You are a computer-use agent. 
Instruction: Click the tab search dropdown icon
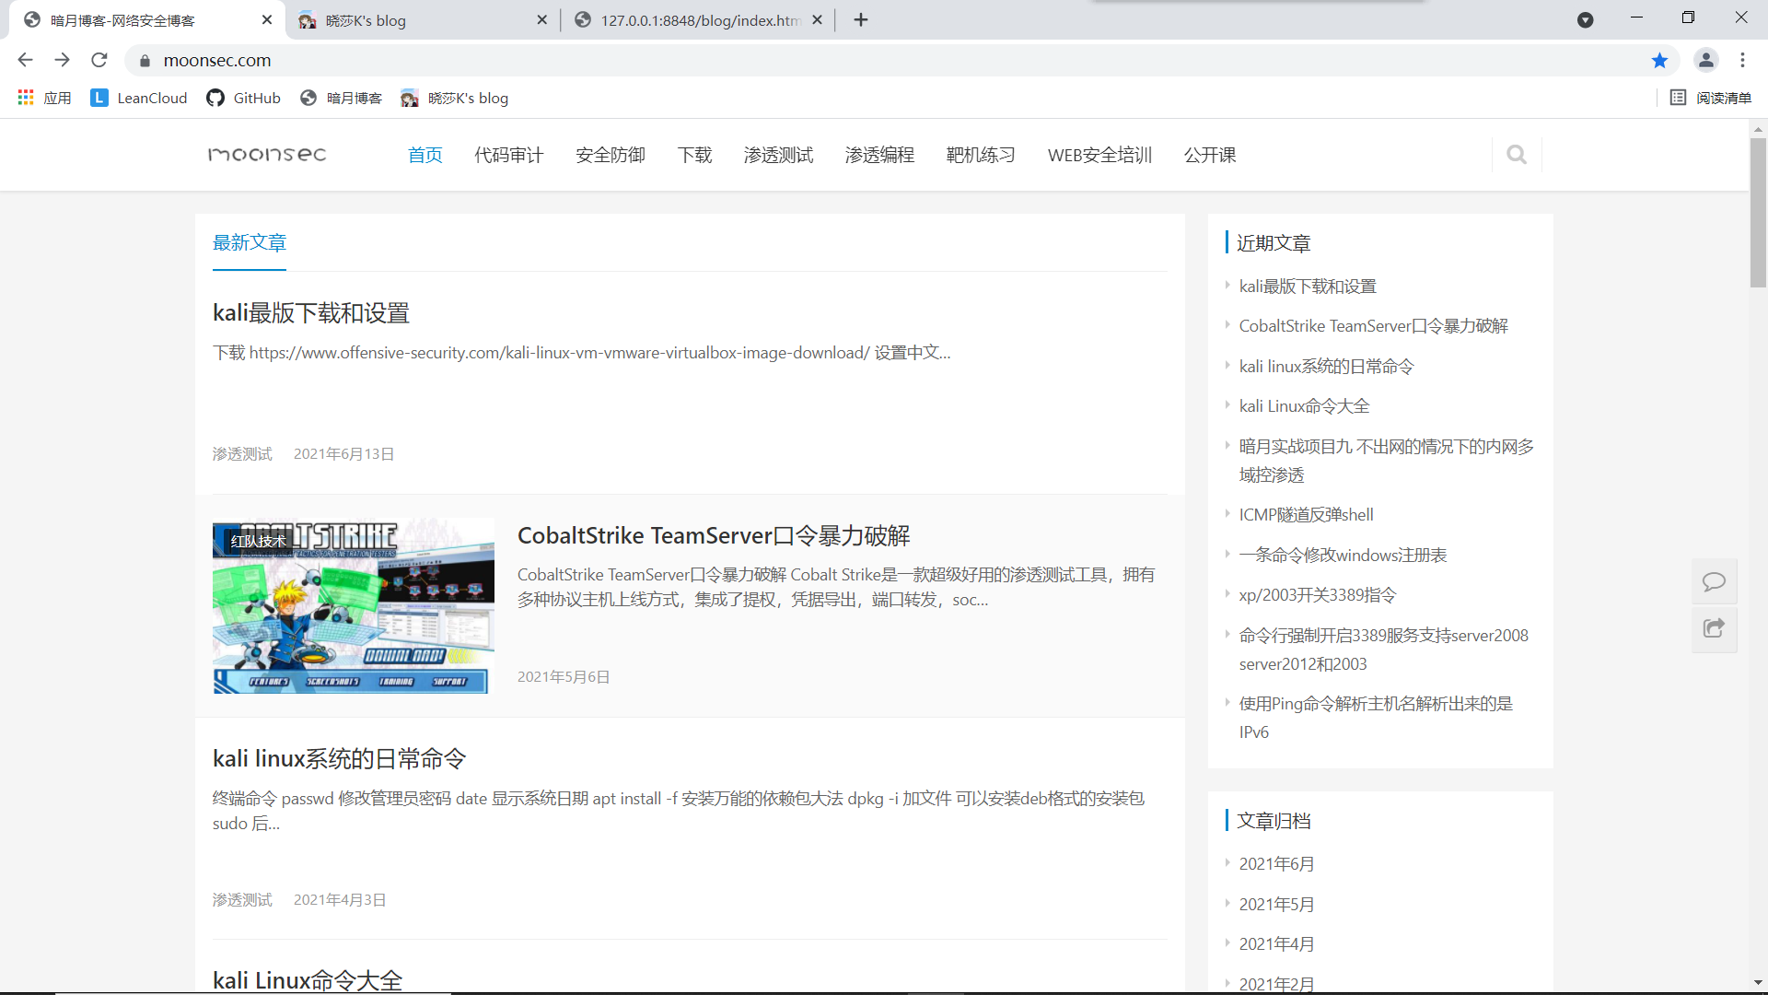pyautogui.click(x=1585, y=20)
